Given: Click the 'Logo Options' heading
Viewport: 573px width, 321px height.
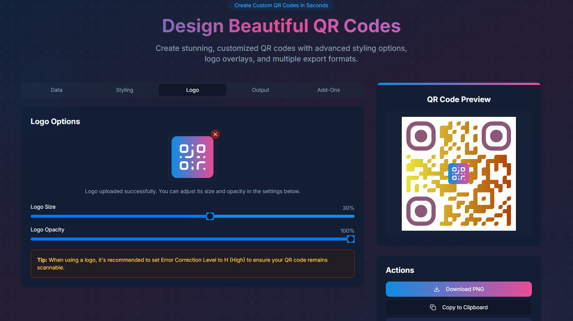Looking at the screenshot, I should pos(56,121).
